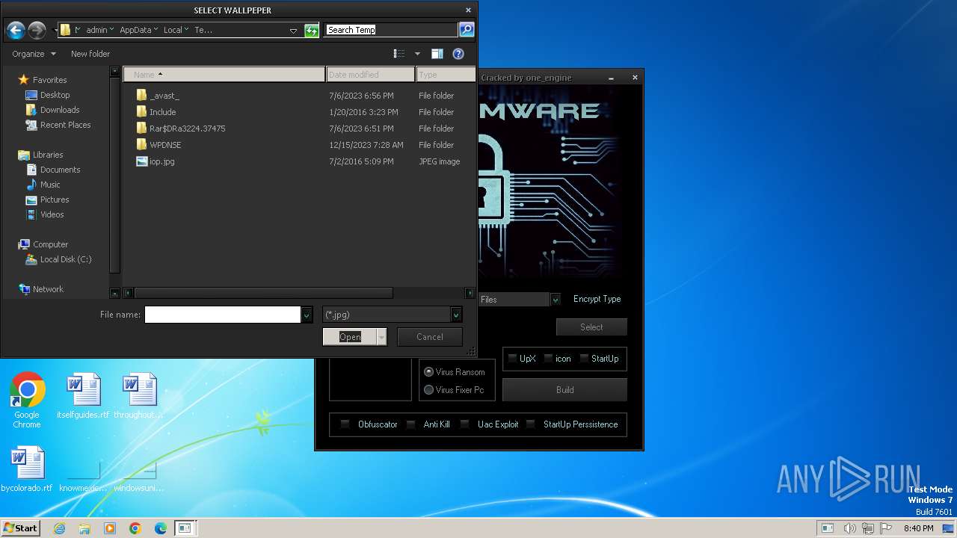Screen dimensions: 957x538
Task: Sort by Type column header
Action: click(446, 75)
